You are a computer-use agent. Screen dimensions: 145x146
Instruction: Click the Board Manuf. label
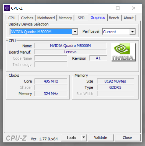tap(20, 52)
